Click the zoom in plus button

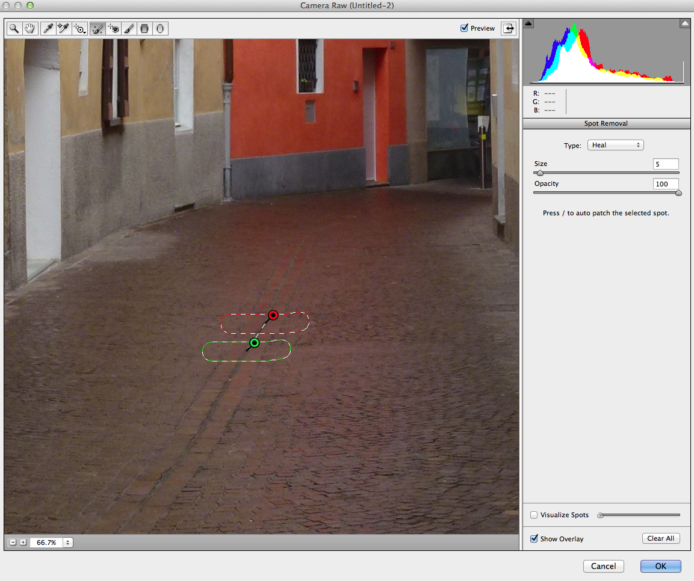23,542
